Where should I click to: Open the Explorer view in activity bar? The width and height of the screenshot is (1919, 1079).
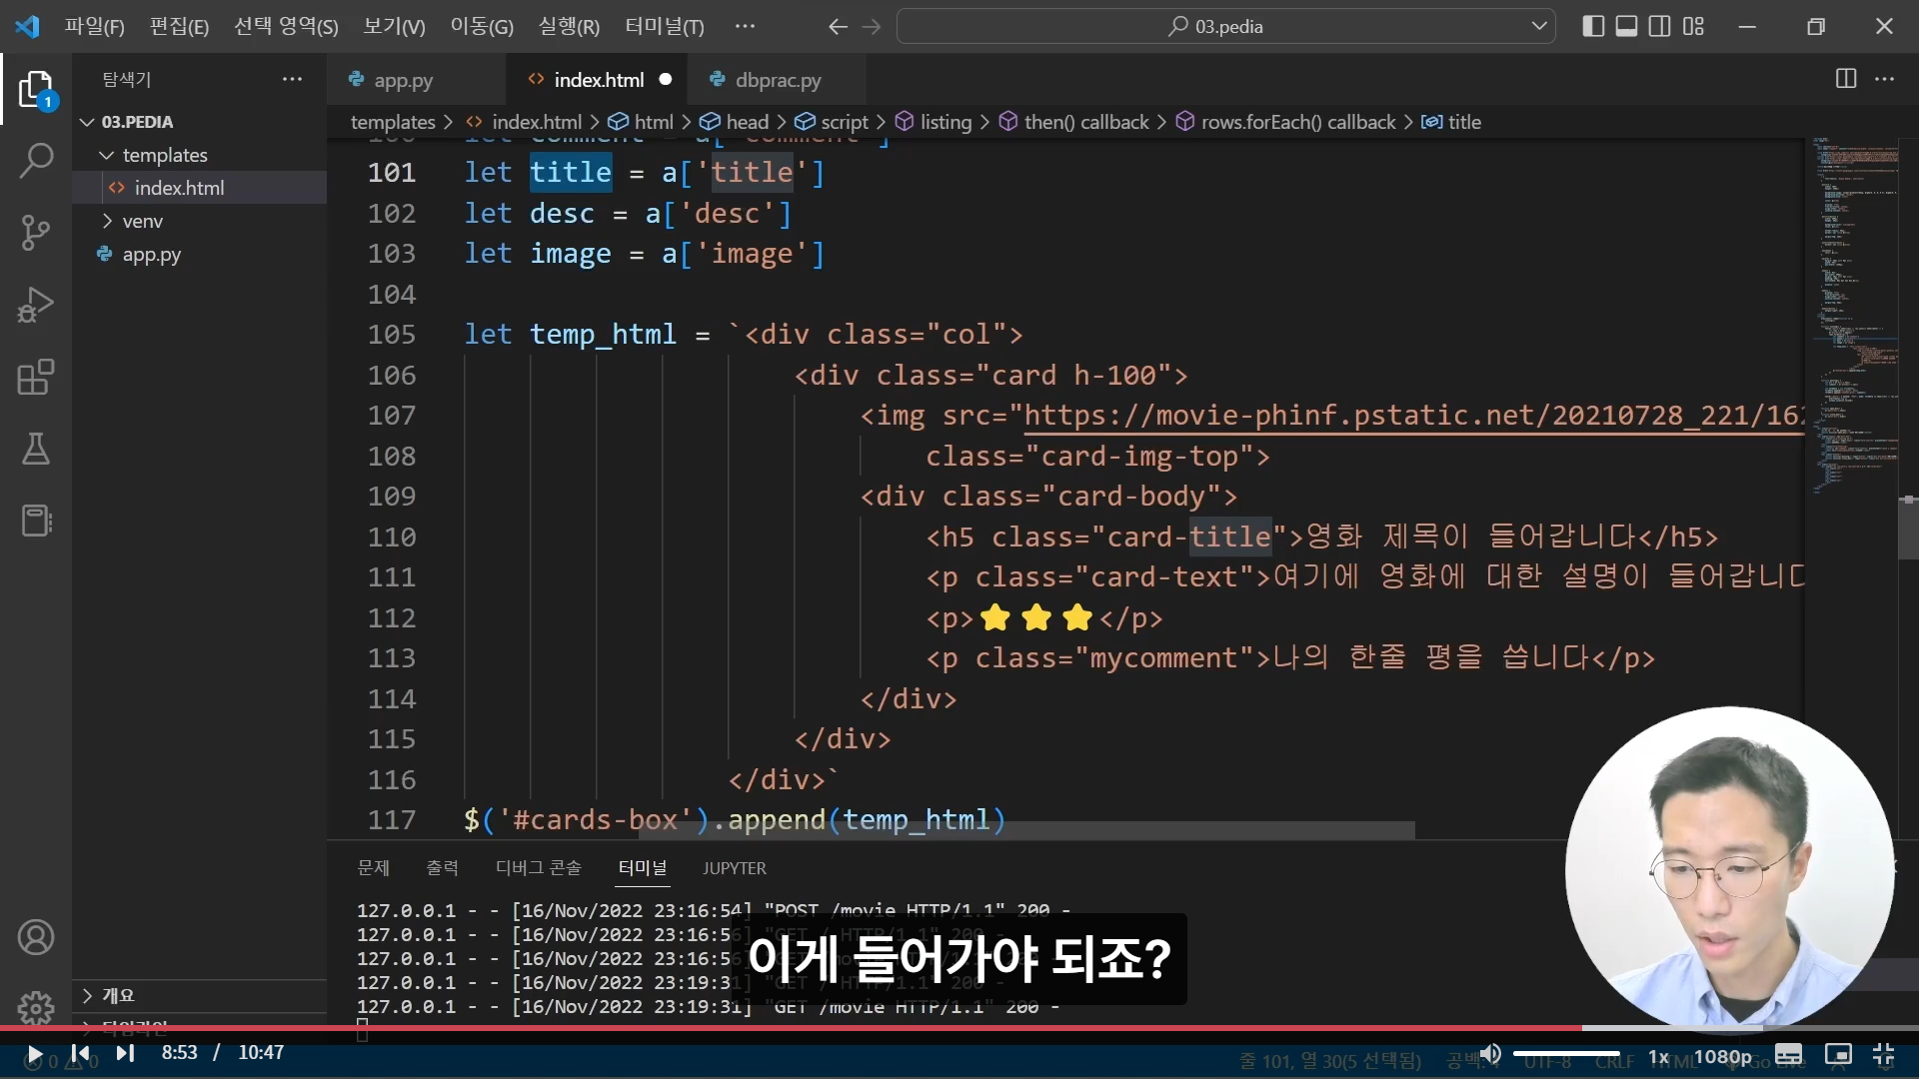click(36, 90)
